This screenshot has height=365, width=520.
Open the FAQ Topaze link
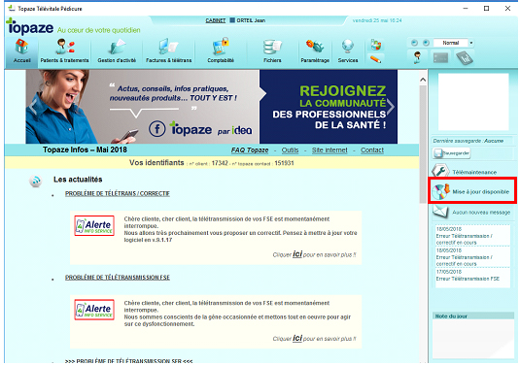pos(250,150)
